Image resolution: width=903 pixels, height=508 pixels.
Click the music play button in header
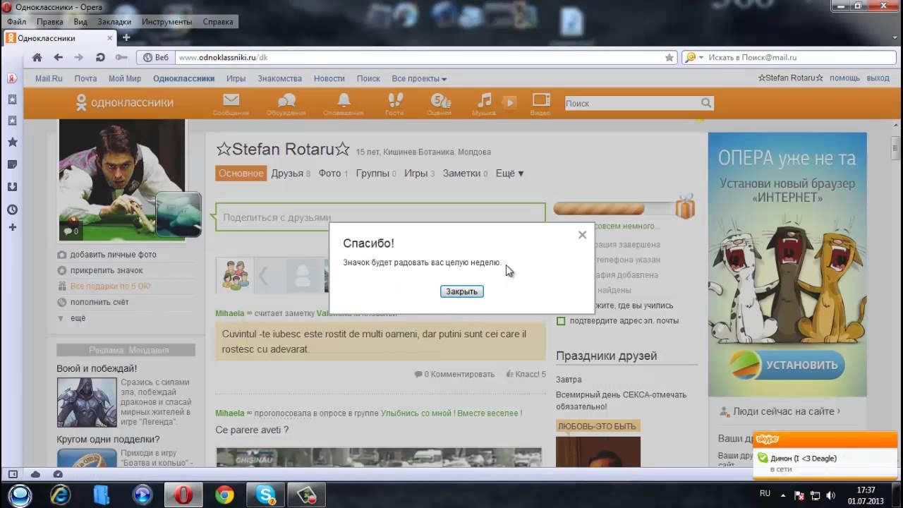[509, 103]
